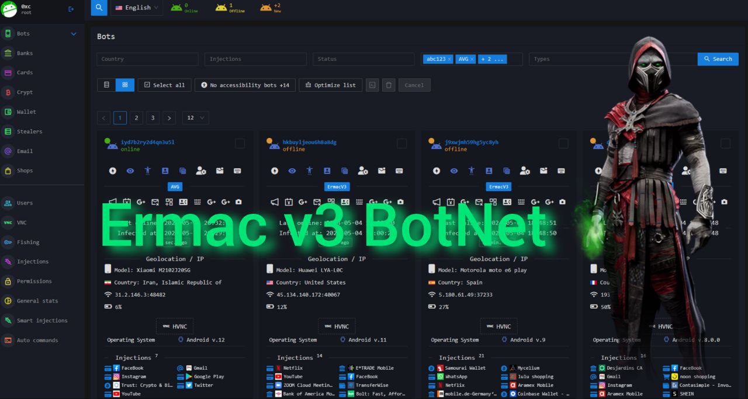Click the copy icon on the j9xwjmh59hg5yc8yh card
Screen dimensions: 748x399
507,171
